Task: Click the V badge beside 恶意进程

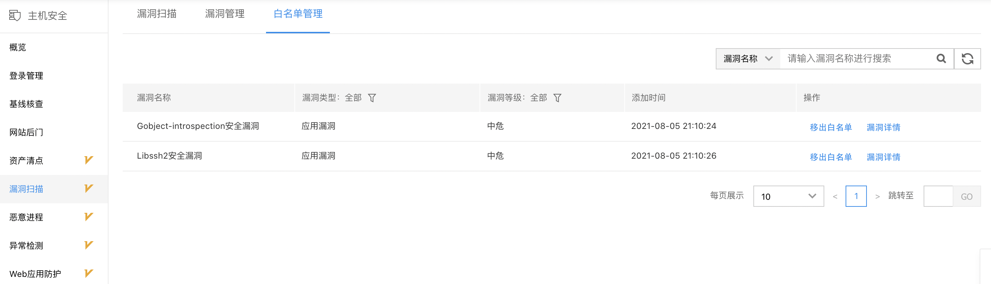Action: 88,217
